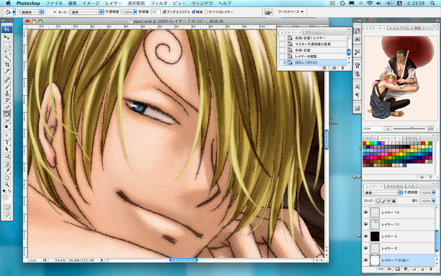The width and height of the screenshot is (441, 276).
Task: Adjust Navigator zoom slider
Action: [412, 129]
